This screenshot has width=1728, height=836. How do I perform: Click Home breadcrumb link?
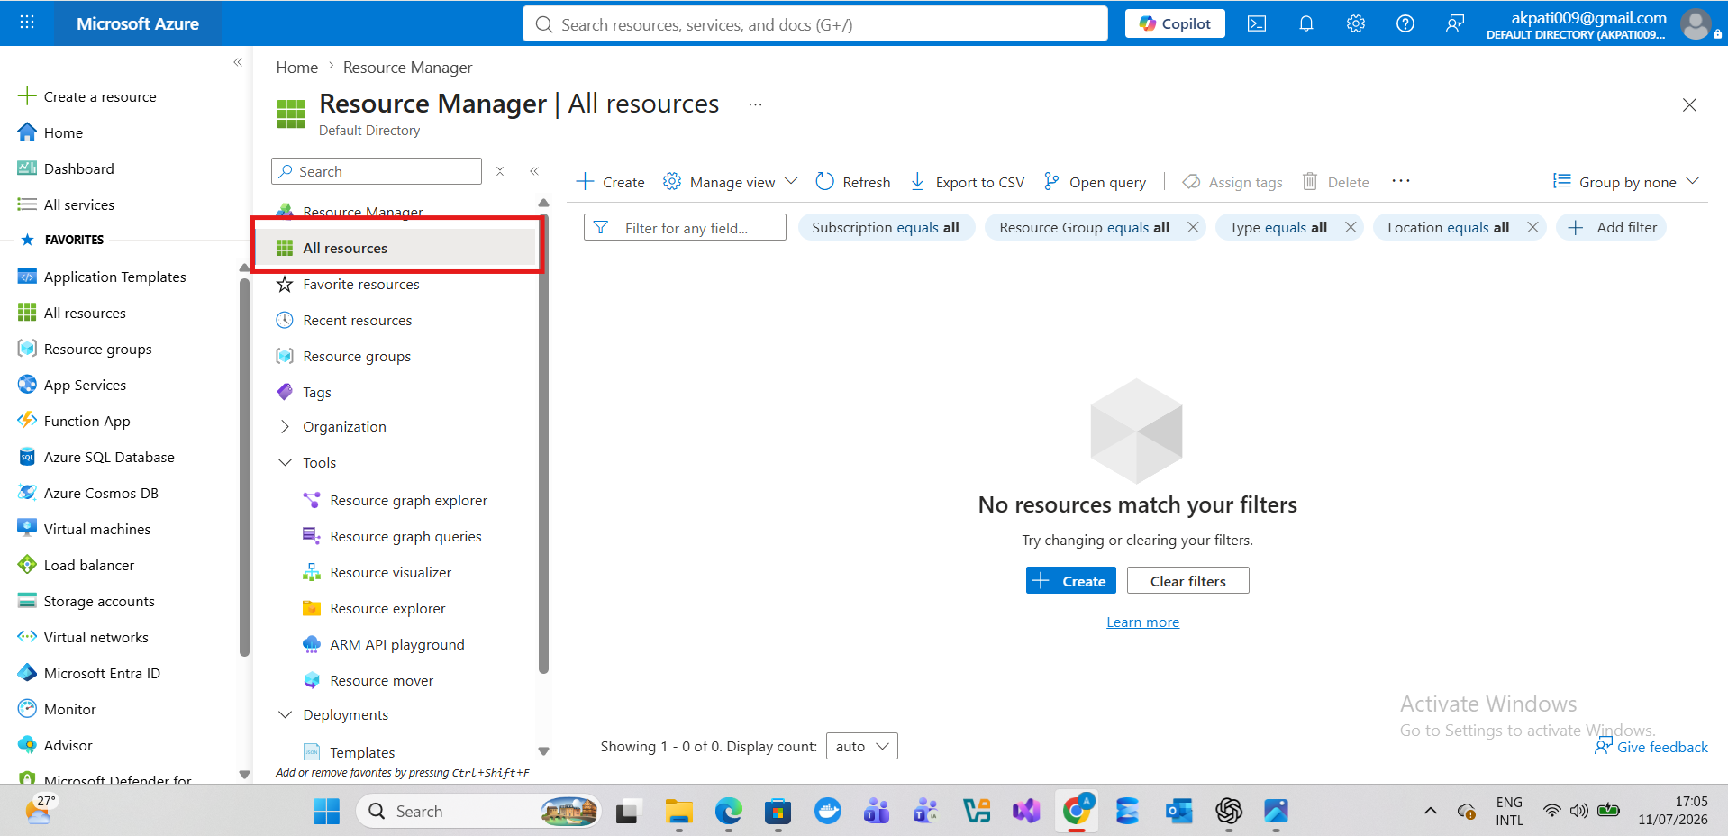296,68
